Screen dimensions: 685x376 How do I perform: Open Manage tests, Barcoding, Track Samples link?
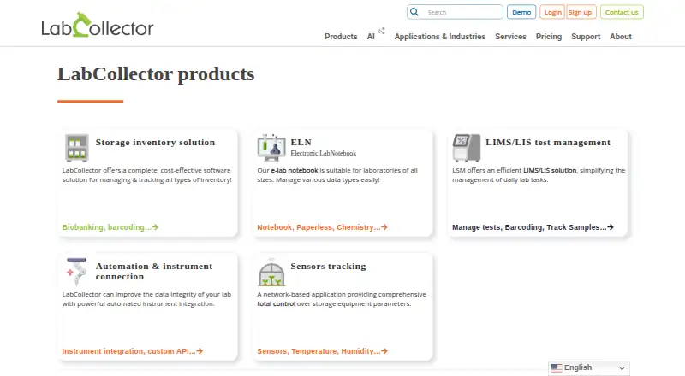pyautogui.click(x=533, y=227)
